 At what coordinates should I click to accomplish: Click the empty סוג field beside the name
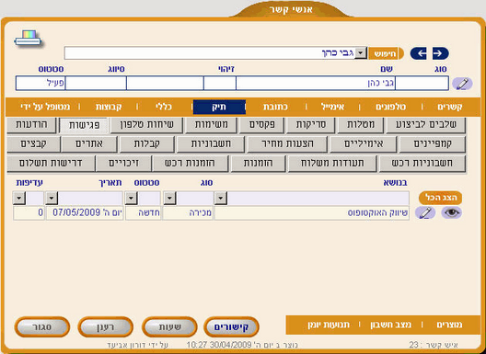point(422,84)
